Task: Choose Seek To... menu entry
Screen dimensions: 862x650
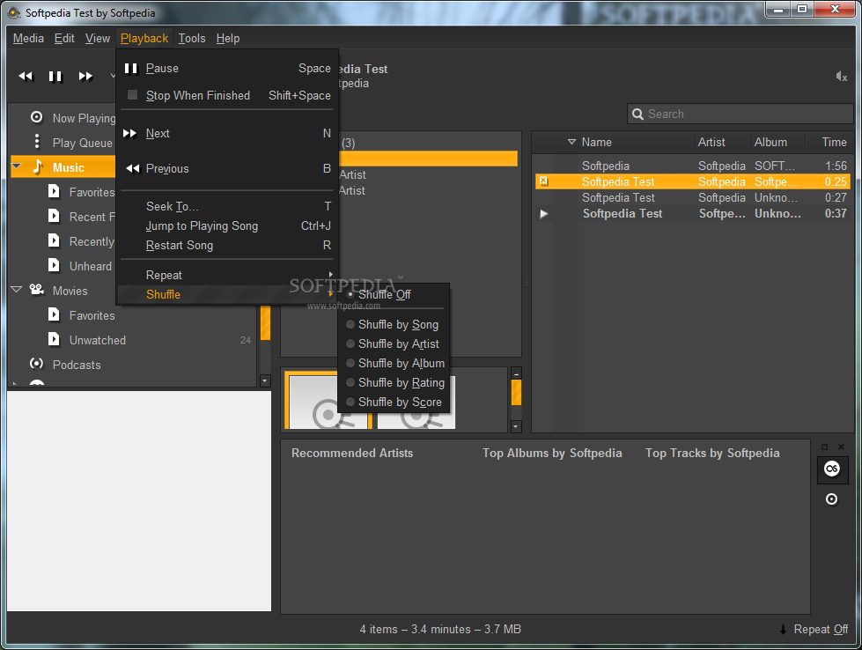Action: [226, 206]
